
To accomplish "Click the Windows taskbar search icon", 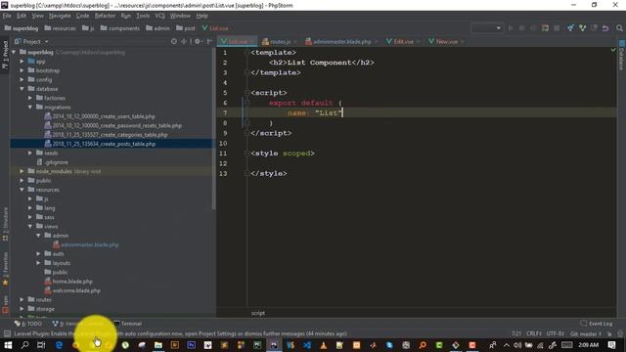I will click(24, 345).
